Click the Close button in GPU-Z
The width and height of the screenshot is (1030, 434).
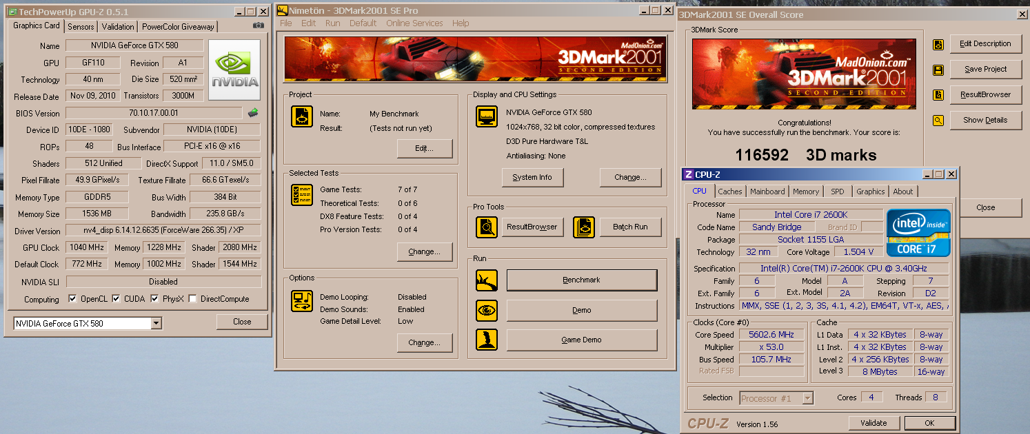[x=242, y=322]
